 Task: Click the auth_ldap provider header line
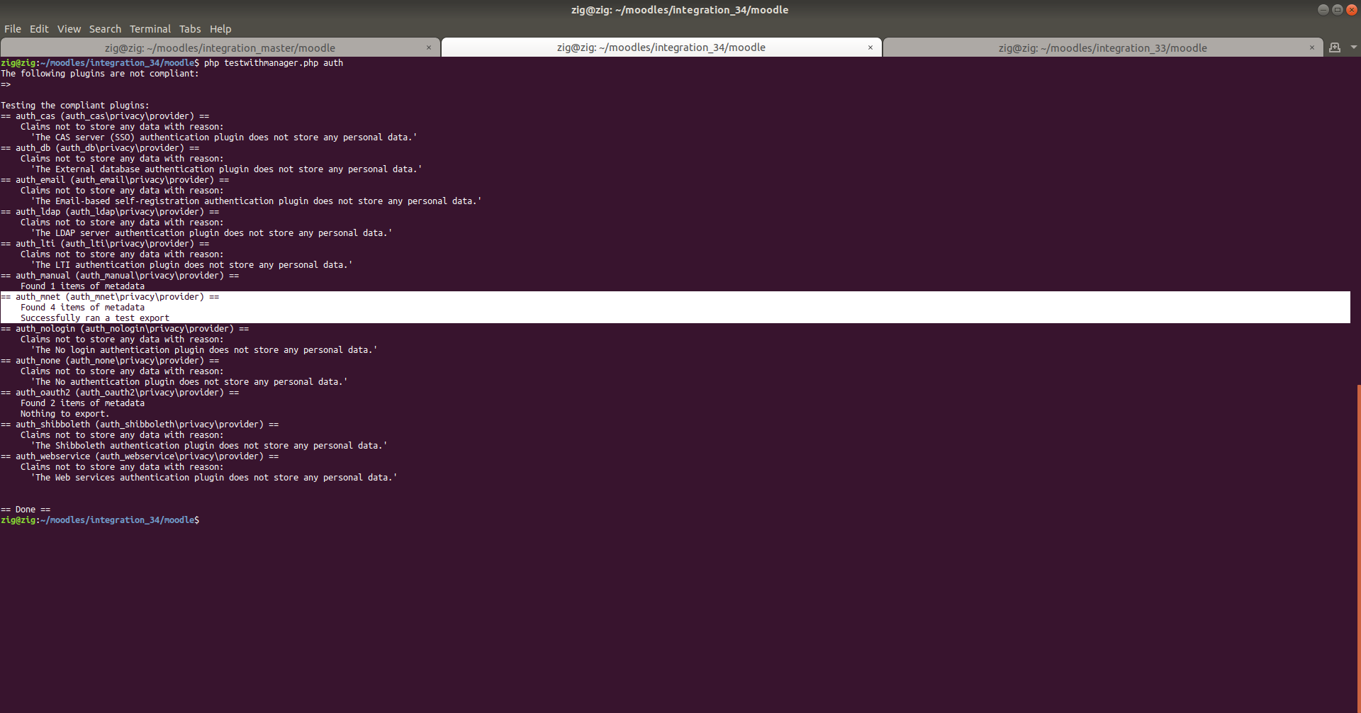(110, 212)
